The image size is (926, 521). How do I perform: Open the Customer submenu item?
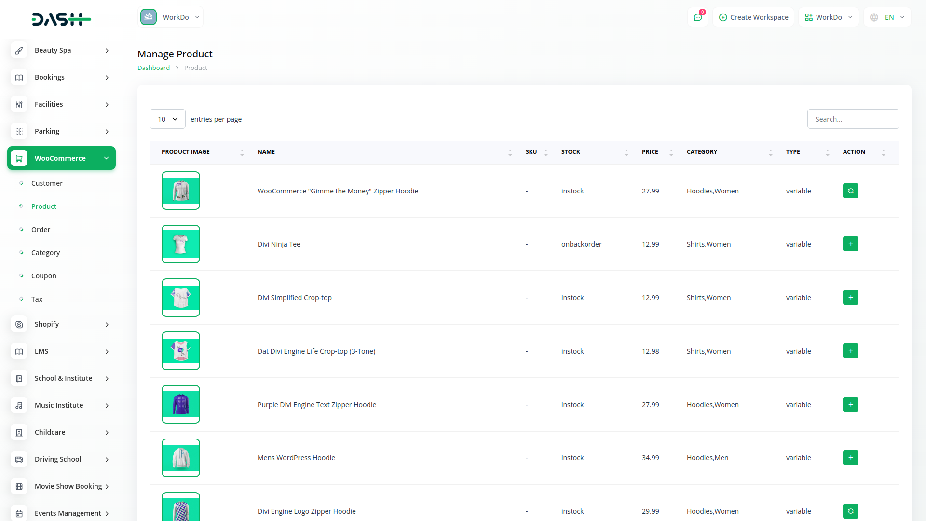click(47, 183)
